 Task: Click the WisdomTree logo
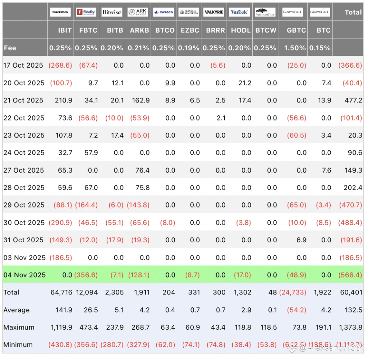265,12
